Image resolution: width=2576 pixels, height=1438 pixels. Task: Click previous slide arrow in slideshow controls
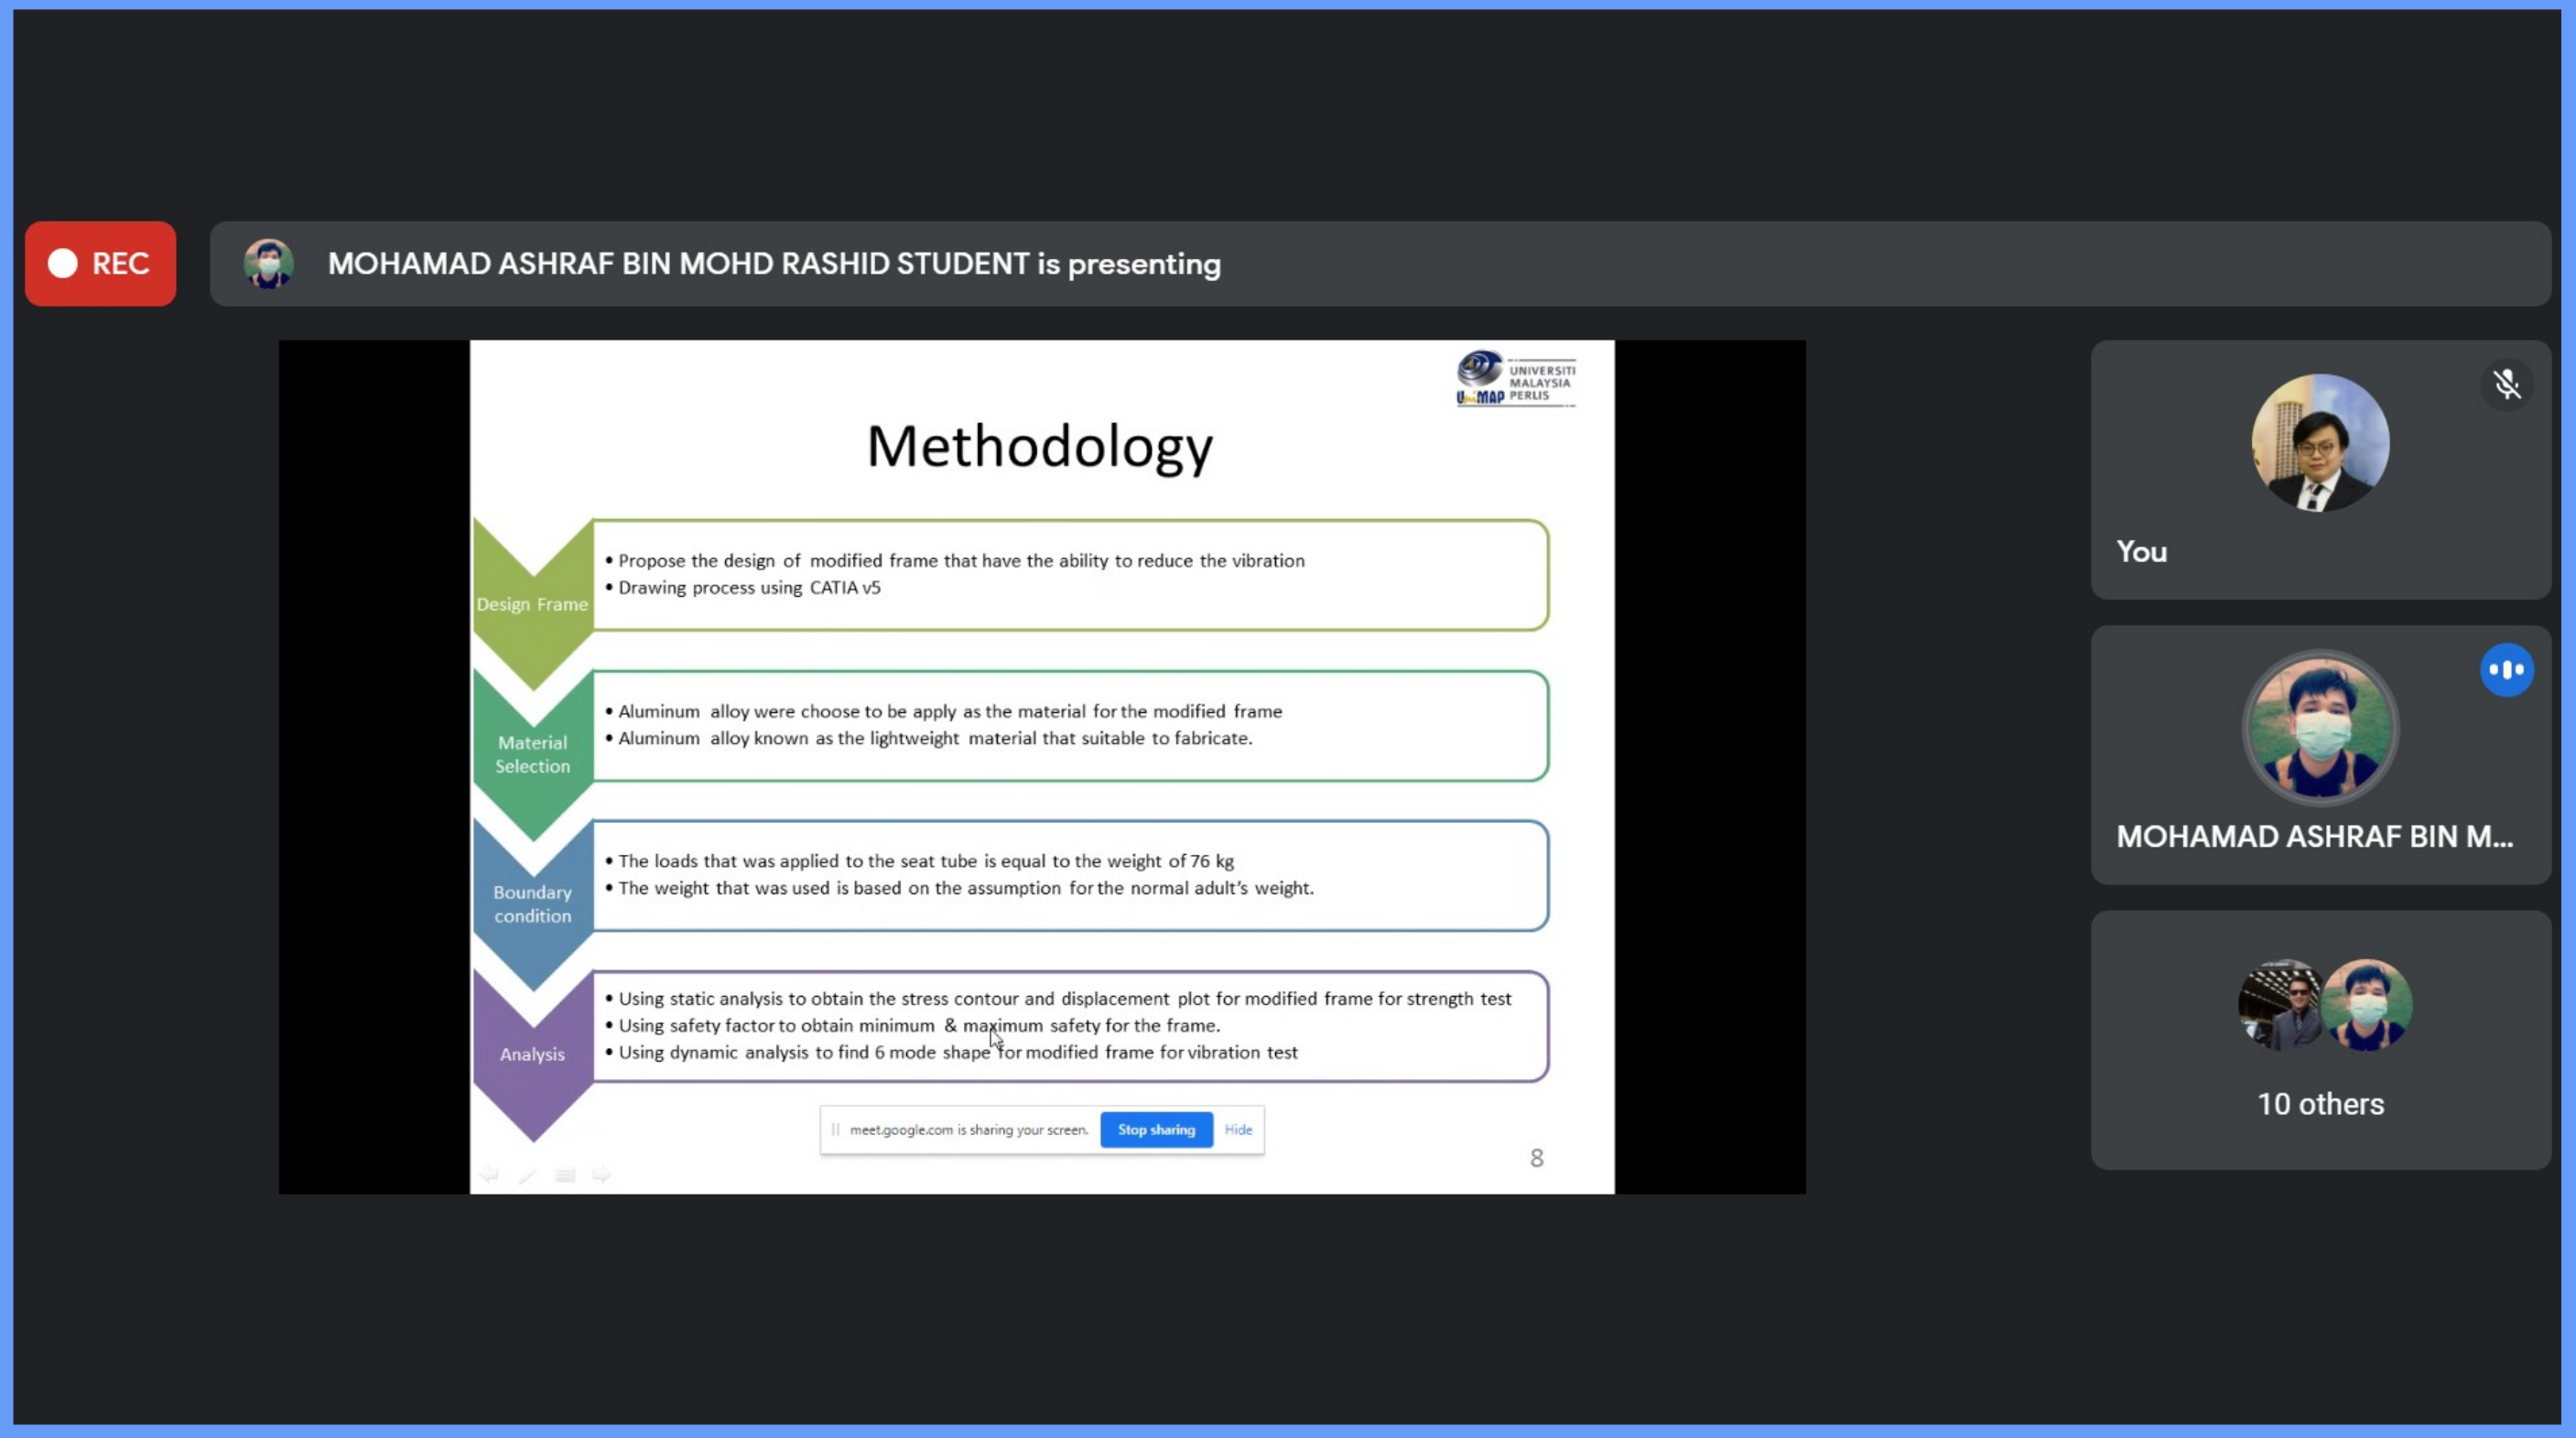pos(489,1174)
